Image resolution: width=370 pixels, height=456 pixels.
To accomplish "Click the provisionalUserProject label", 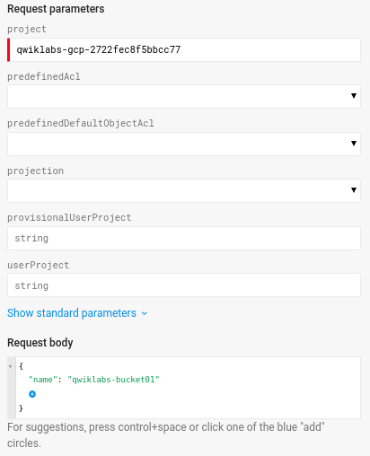I will click(69, 217).
